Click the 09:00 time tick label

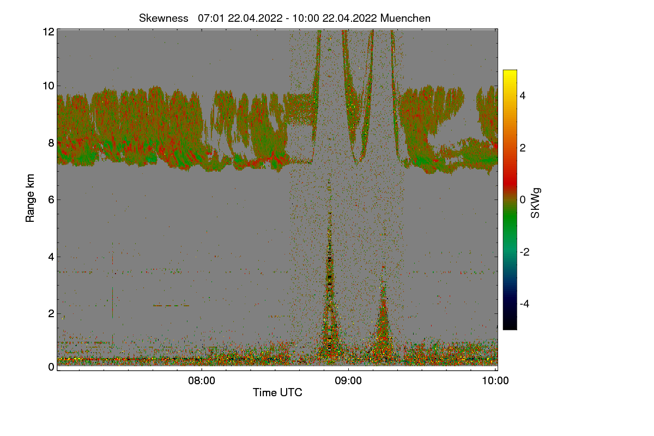[348, 381]
